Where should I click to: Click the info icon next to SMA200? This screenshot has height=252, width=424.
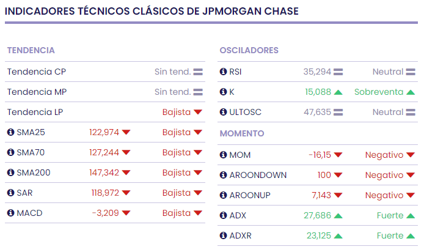(10, 172)
